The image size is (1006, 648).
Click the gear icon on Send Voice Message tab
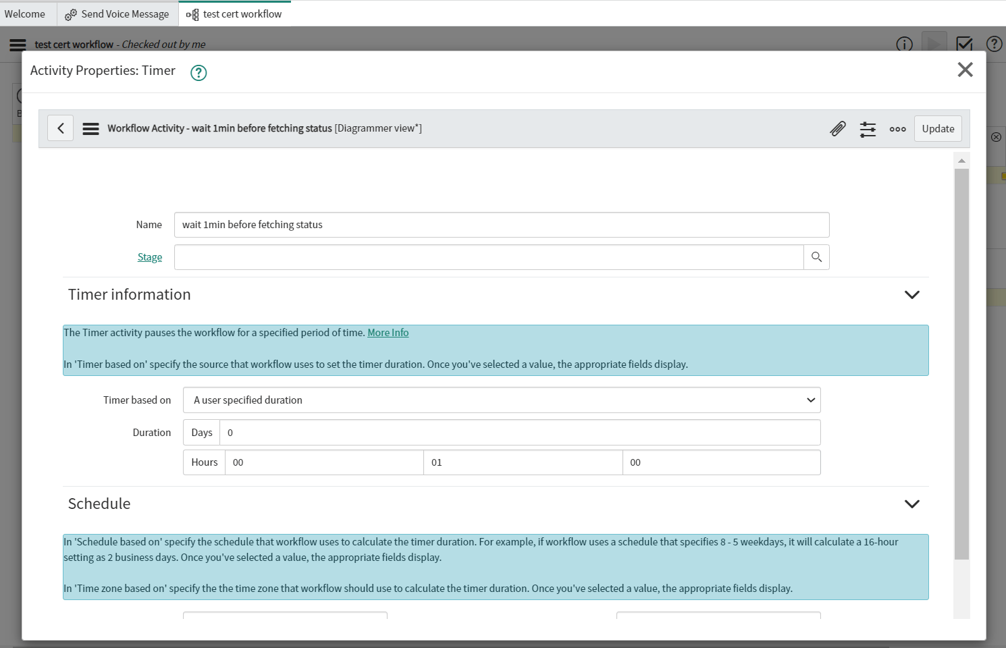click(x=70, y=13)
